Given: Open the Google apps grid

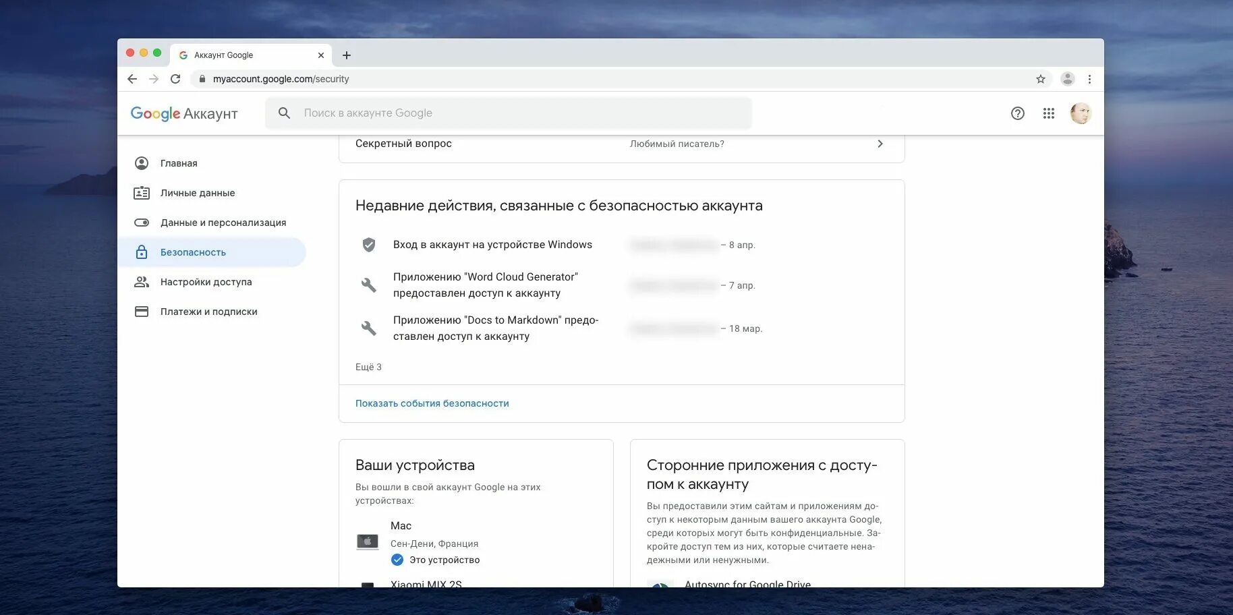Looking at the screenshot, I should coord(1049,113).
